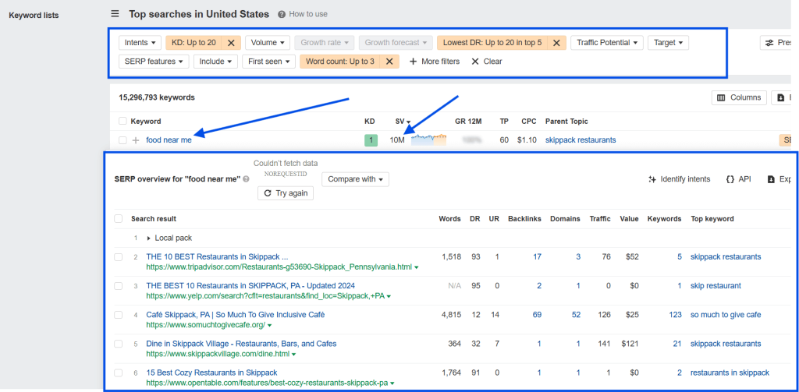Tick the Dine in Skippack Village checkbox
Screen dimensions: 799x392
tap(119, 344)
